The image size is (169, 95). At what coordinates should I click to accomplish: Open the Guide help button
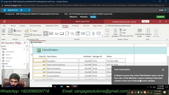pyautogui.click(x=162, y=10)
